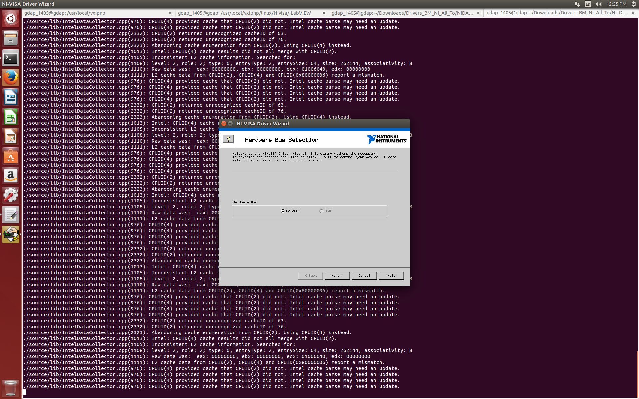
Task: Click the Hardware Bus Selection heading
Action: click(282, 140)
